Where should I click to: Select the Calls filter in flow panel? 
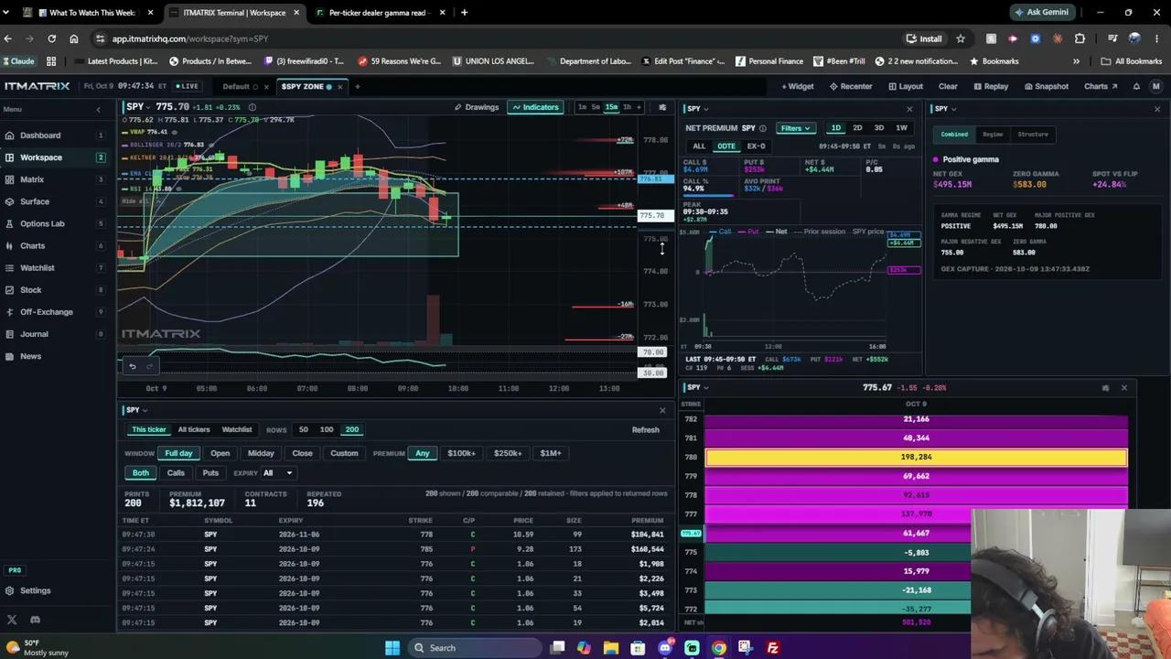[x=176, y=473]
